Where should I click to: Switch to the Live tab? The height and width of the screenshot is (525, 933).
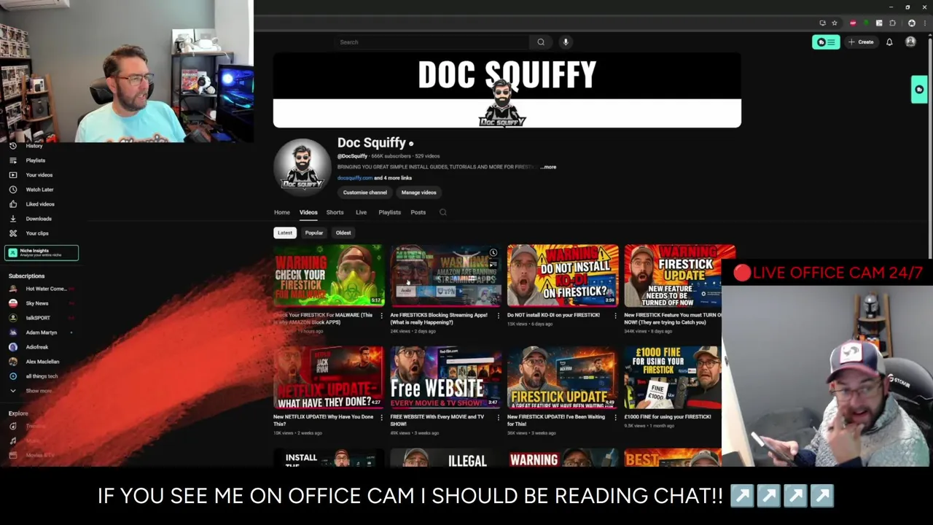[x=361, y=212]
